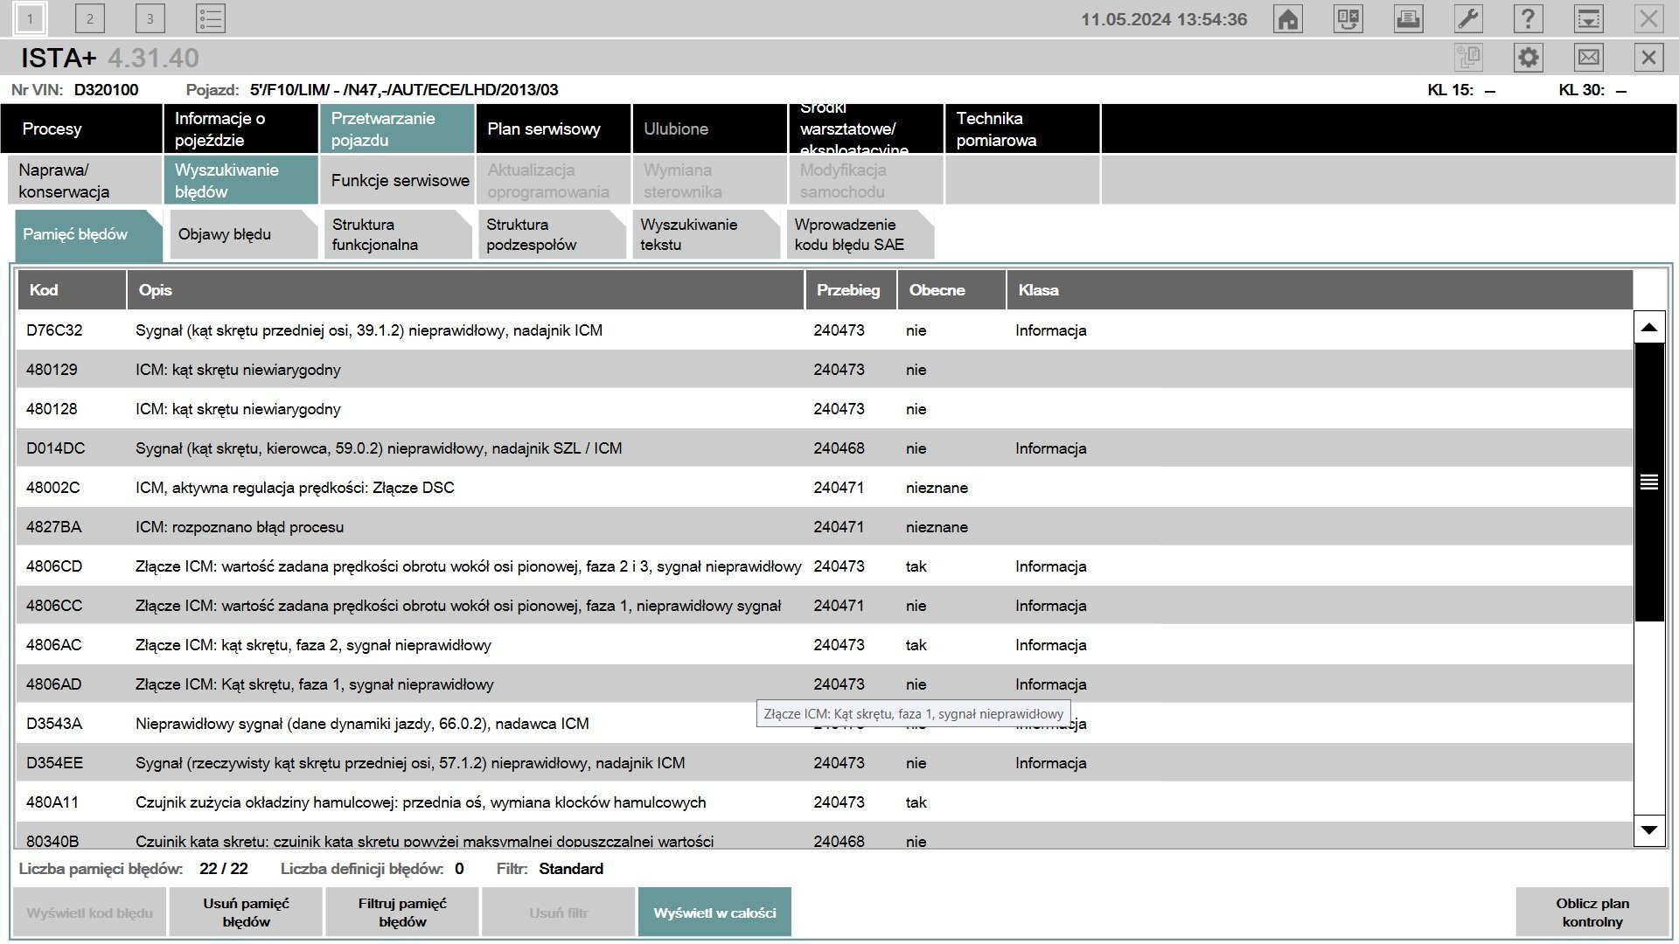
Task: Select fault row 4806AC
Action: coord(824,645)
